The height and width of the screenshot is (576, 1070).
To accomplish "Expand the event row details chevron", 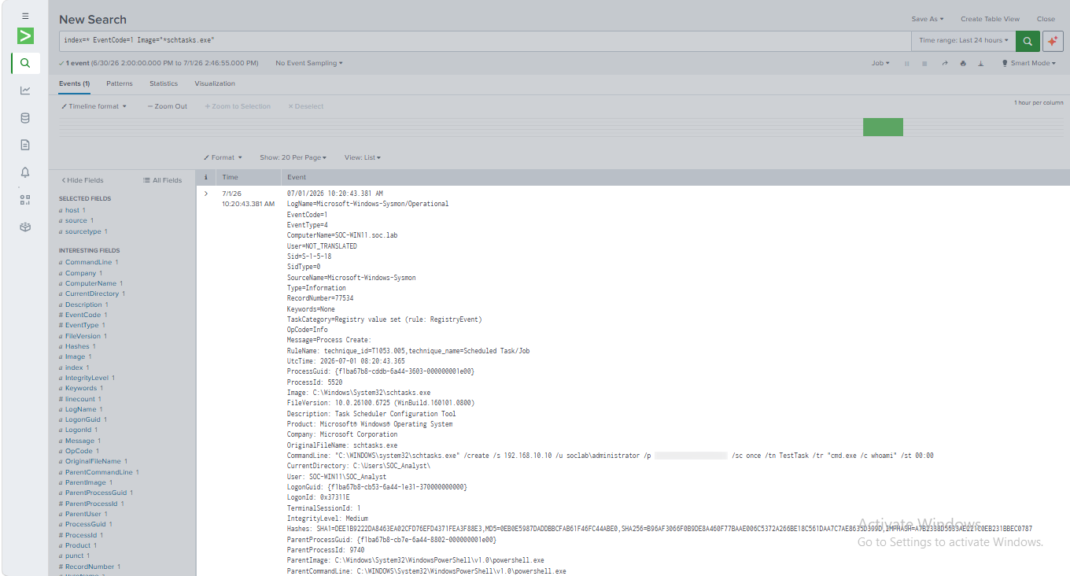I will [x=206, y=194].
